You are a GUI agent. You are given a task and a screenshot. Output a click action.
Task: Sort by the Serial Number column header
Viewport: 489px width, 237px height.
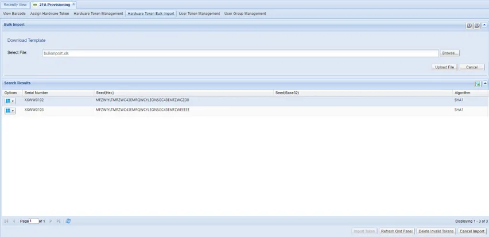pos(59,93)
